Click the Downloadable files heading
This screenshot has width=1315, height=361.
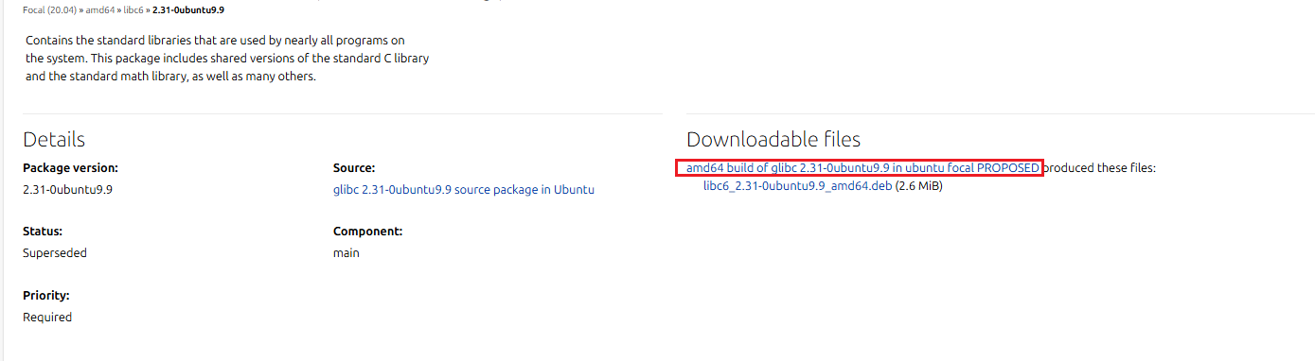point(773,140)
